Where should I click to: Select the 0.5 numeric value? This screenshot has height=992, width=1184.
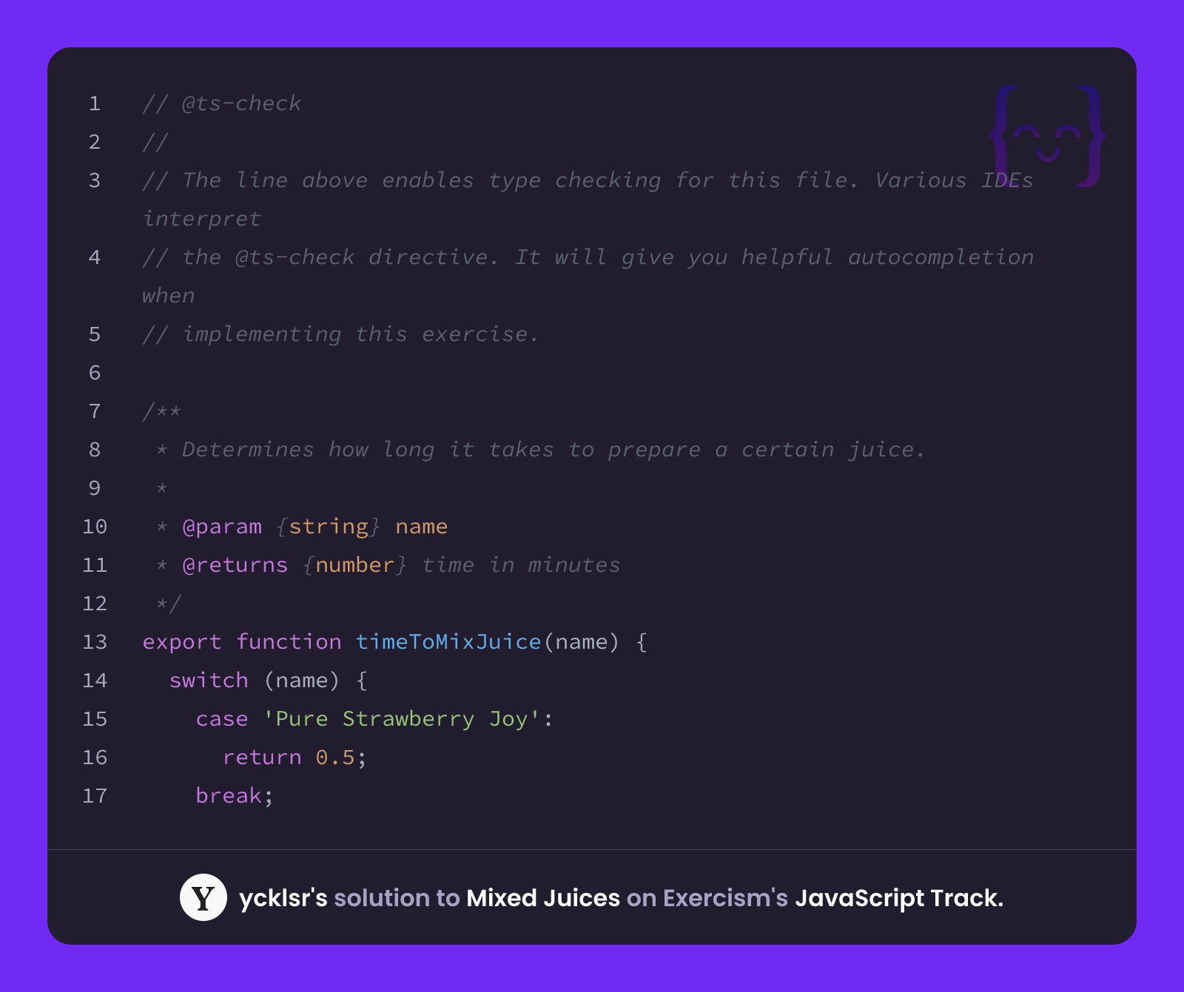pos(335,758)
